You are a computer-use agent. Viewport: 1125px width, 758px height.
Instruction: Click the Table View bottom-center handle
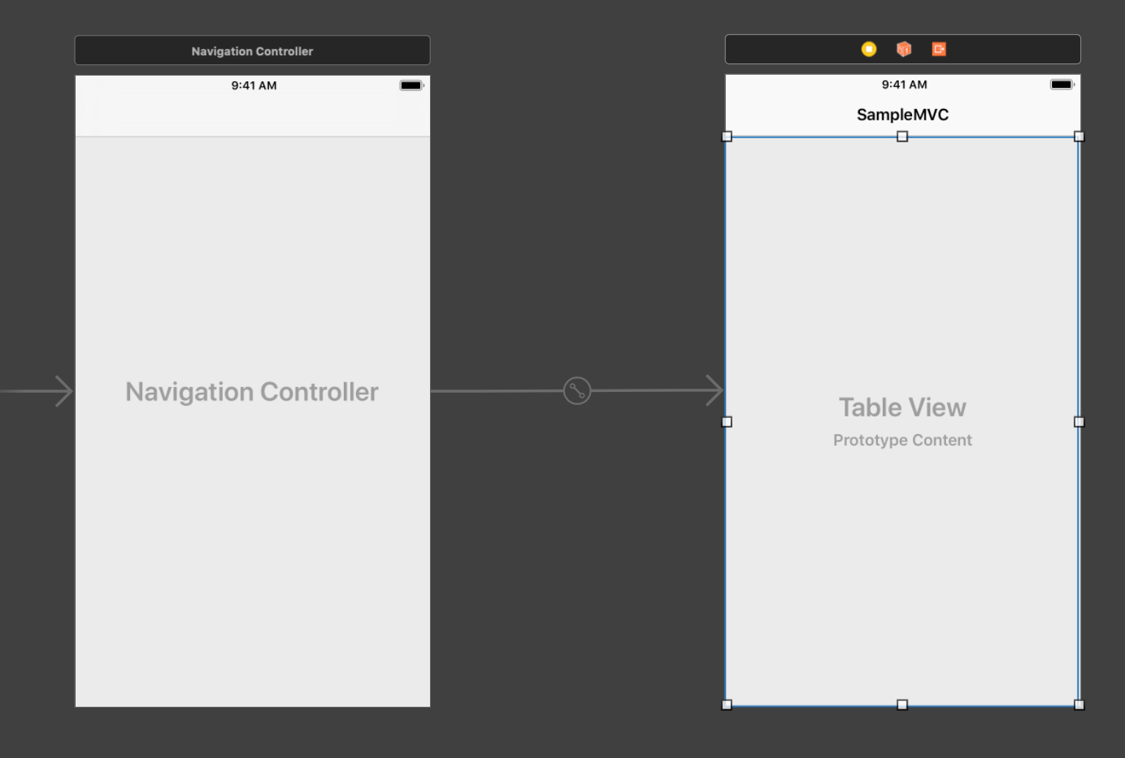pyautogui.click(x=902, y=704)
